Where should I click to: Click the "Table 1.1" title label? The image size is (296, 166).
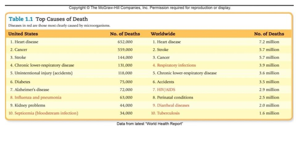click(x=21, y=19)
